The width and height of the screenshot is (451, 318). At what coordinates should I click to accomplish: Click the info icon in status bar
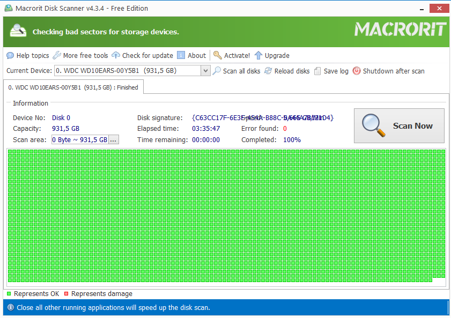pyautogui.click(x=10, y=307)
